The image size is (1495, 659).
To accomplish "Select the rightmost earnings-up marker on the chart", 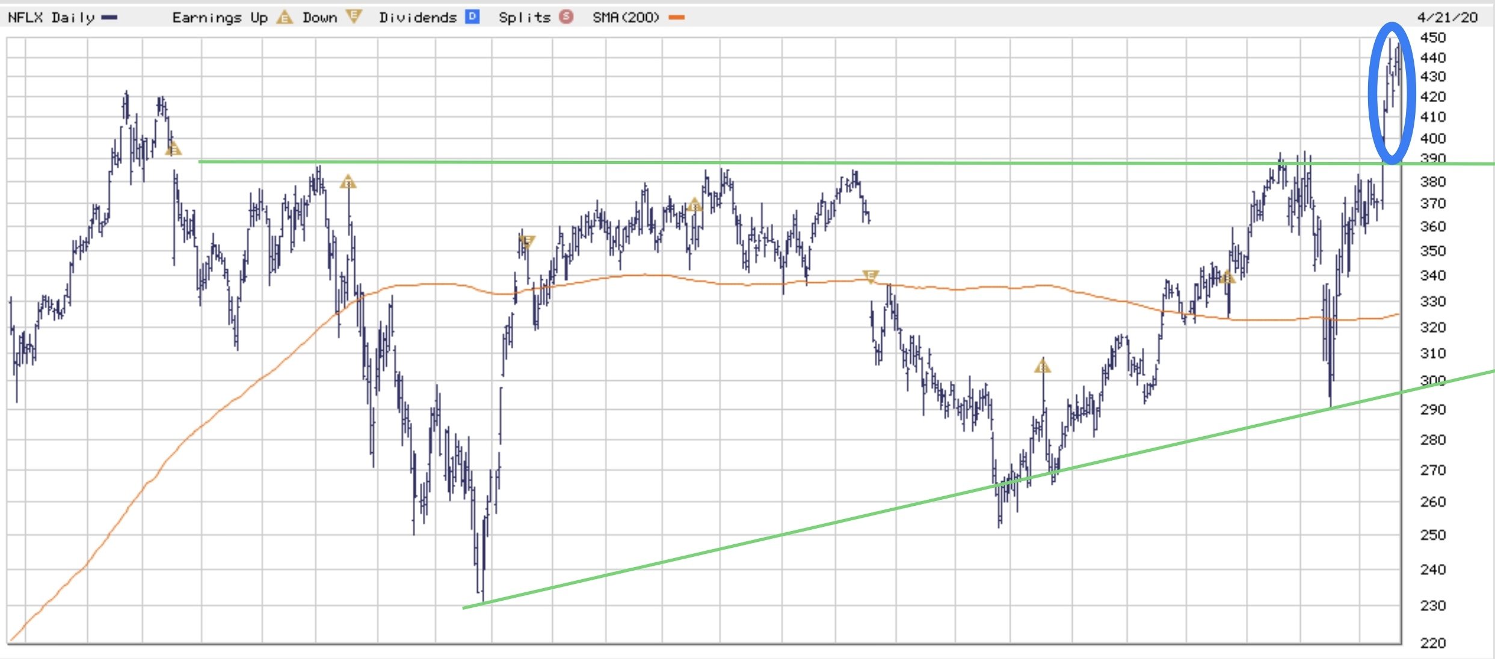I will (x=1227, y=278).
